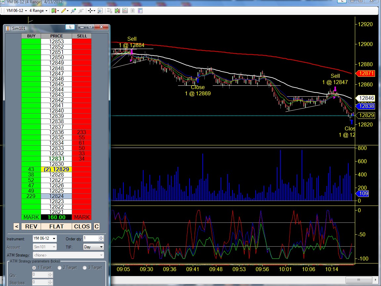
Task: Click the chart horizontal scrollbar thumb
Action: pyautogui.click(x=359, y=280)
